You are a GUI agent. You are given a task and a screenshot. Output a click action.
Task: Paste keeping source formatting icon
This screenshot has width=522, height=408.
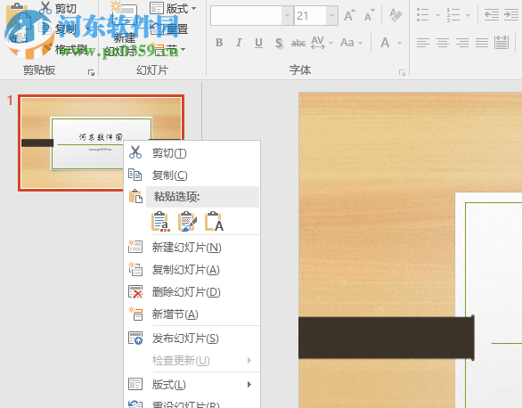point(187,221)
